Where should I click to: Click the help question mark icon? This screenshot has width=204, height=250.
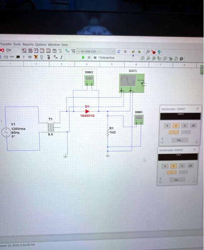click(159, 52)
